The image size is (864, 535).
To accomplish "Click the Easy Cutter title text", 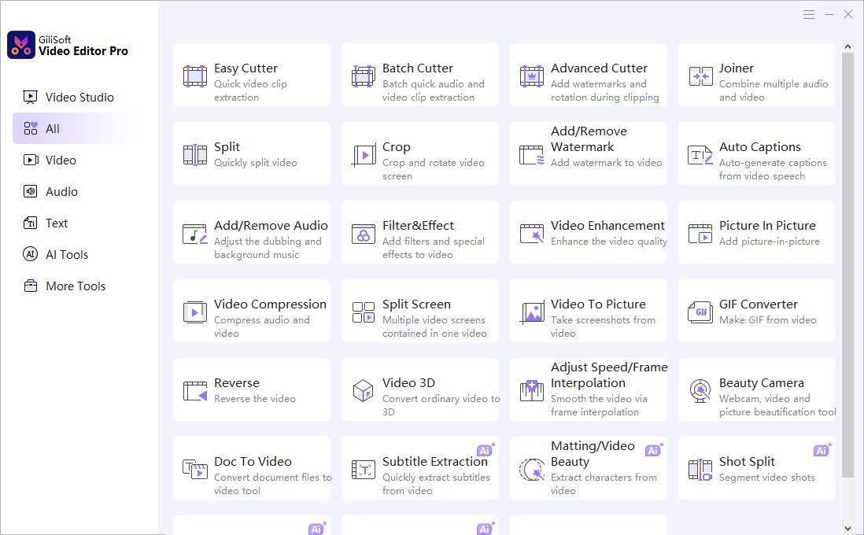I will [246, 68].
